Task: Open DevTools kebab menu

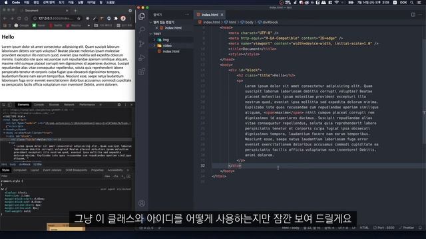Action: tap(125, 105)
